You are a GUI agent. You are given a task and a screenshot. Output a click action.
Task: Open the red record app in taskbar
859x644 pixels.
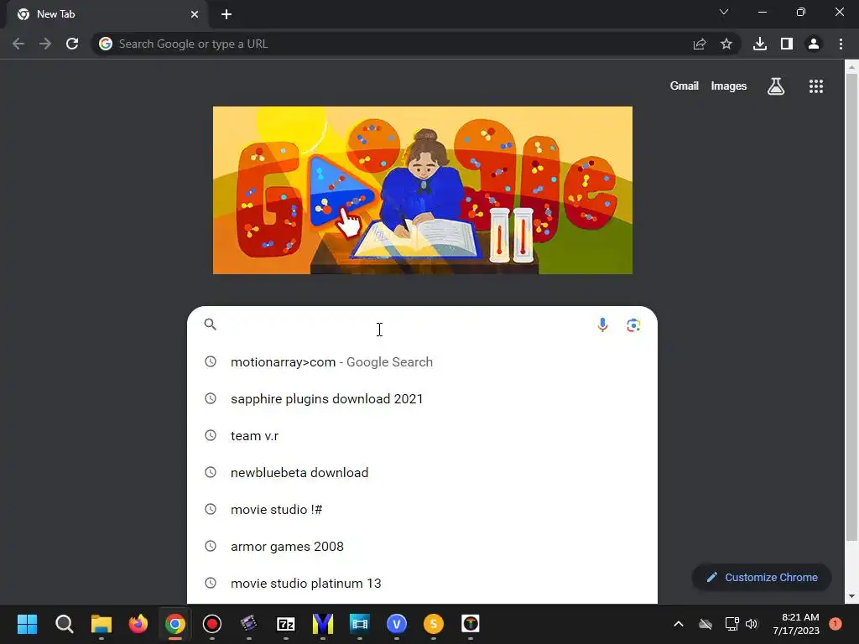[x=212, y=624]
